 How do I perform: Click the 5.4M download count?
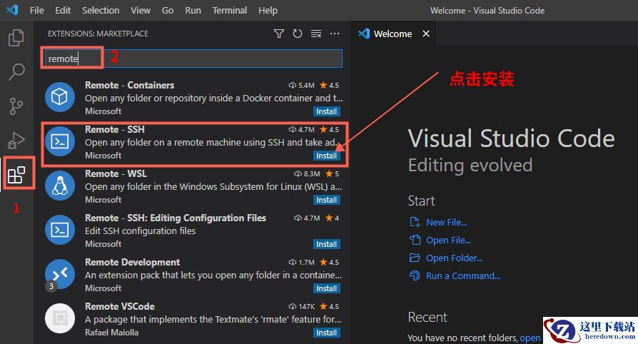point(301,86)
